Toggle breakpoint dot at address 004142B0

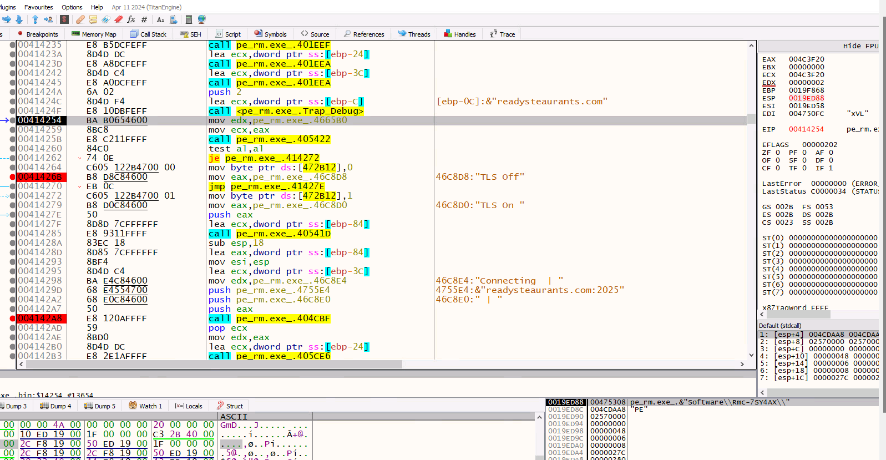[13, 347]
